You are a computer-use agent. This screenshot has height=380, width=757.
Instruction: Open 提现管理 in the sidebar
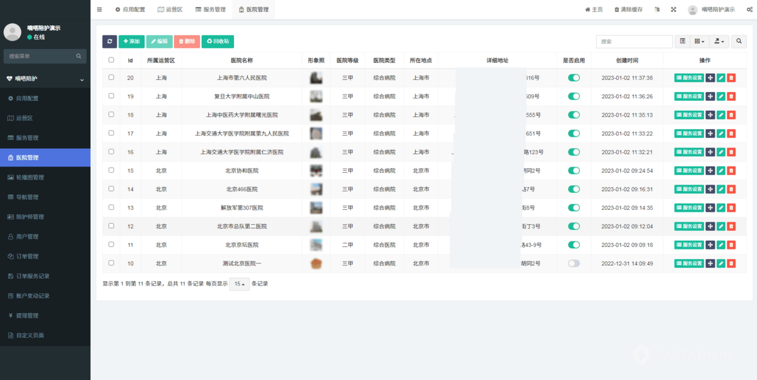(x=45, y=316)
